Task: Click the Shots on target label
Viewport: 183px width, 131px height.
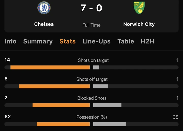Action: [x=93, y=60]
